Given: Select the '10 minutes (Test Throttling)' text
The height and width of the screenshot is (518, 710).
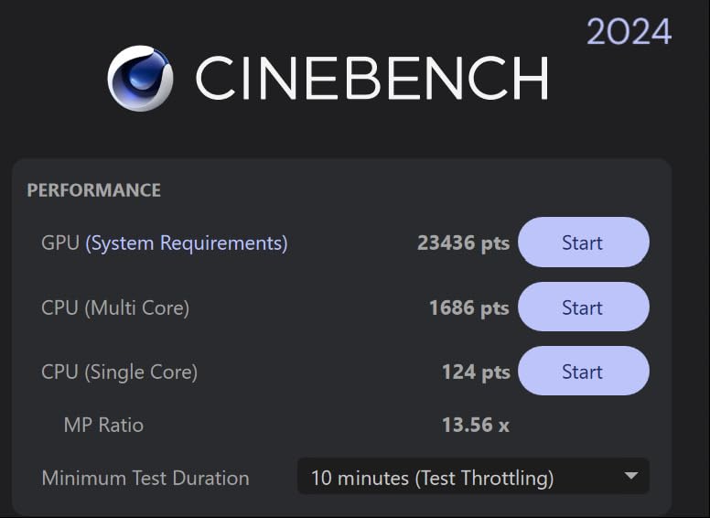Looking at the screenshot, I should 432,478.
